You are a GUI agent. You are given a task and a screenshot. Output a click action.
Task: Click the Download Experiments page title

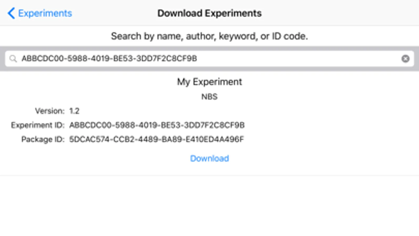coord(209,13)
